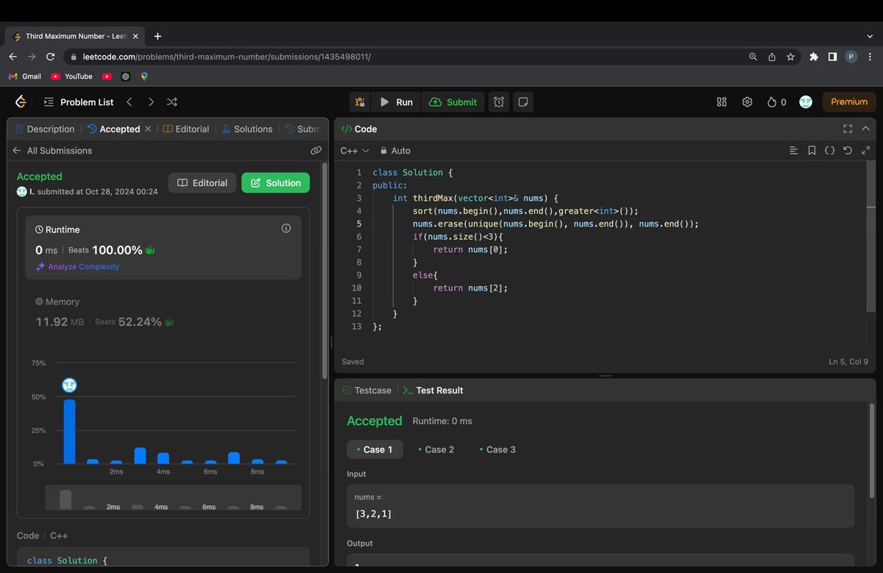Insert code braces snippet icon

pos(829,150)
